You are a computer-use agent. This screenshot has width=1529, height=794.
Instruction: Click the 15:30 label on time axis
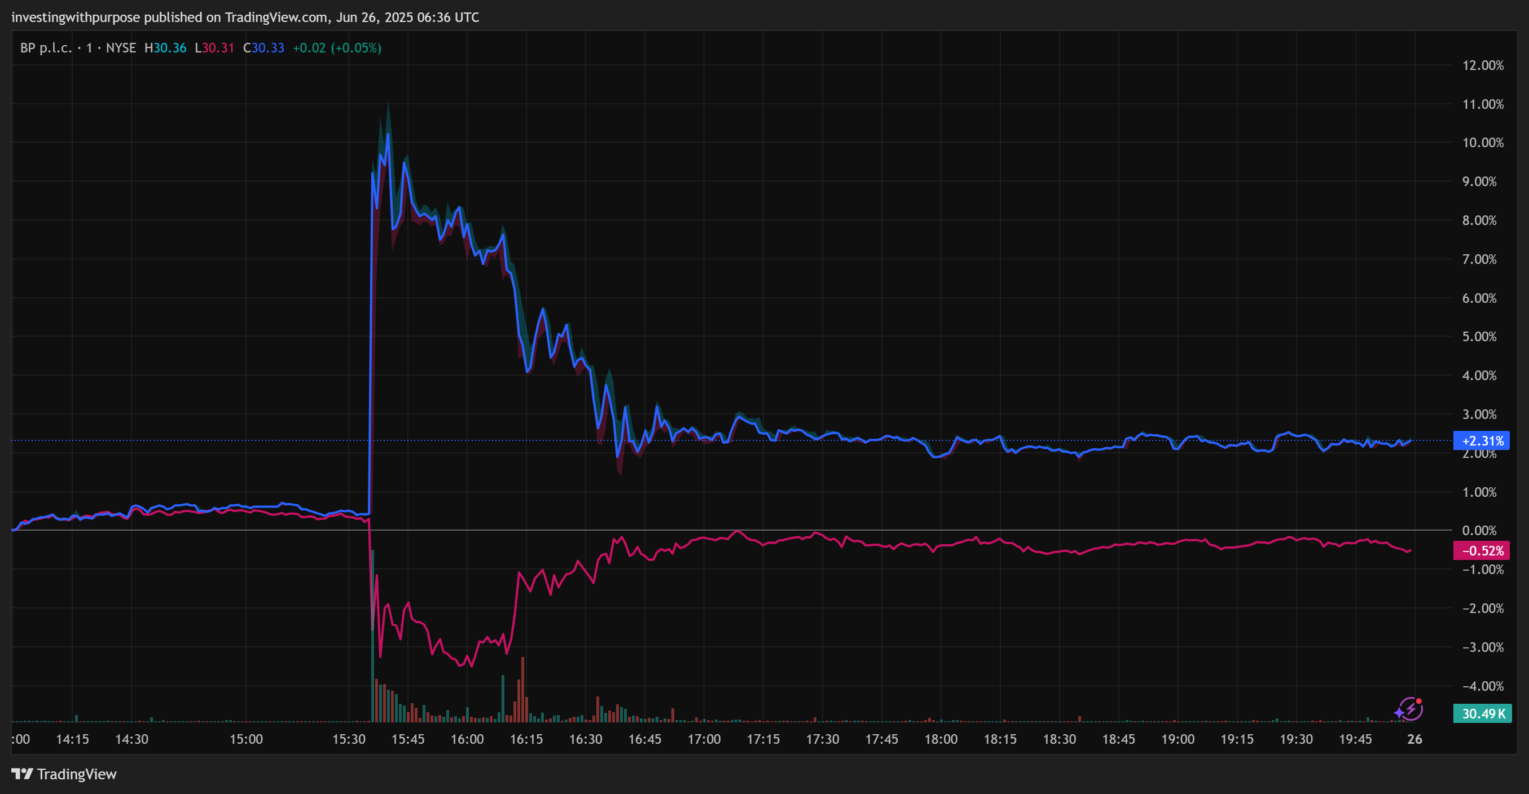349,739
